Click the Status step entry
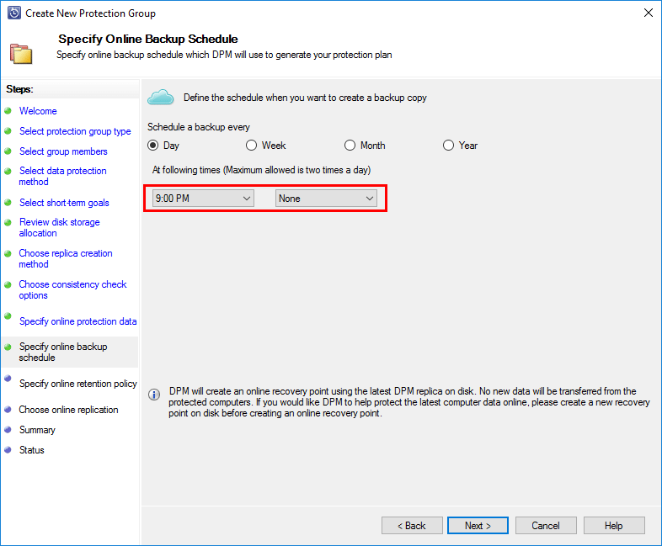Image resolution: width=662 pixels, height=546 pixels. coord(32,450)
